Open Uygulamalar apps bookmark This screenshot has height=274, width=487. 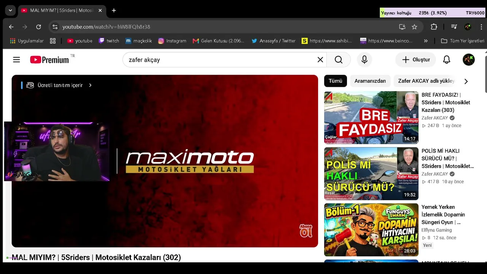click(x=27, y=41)
